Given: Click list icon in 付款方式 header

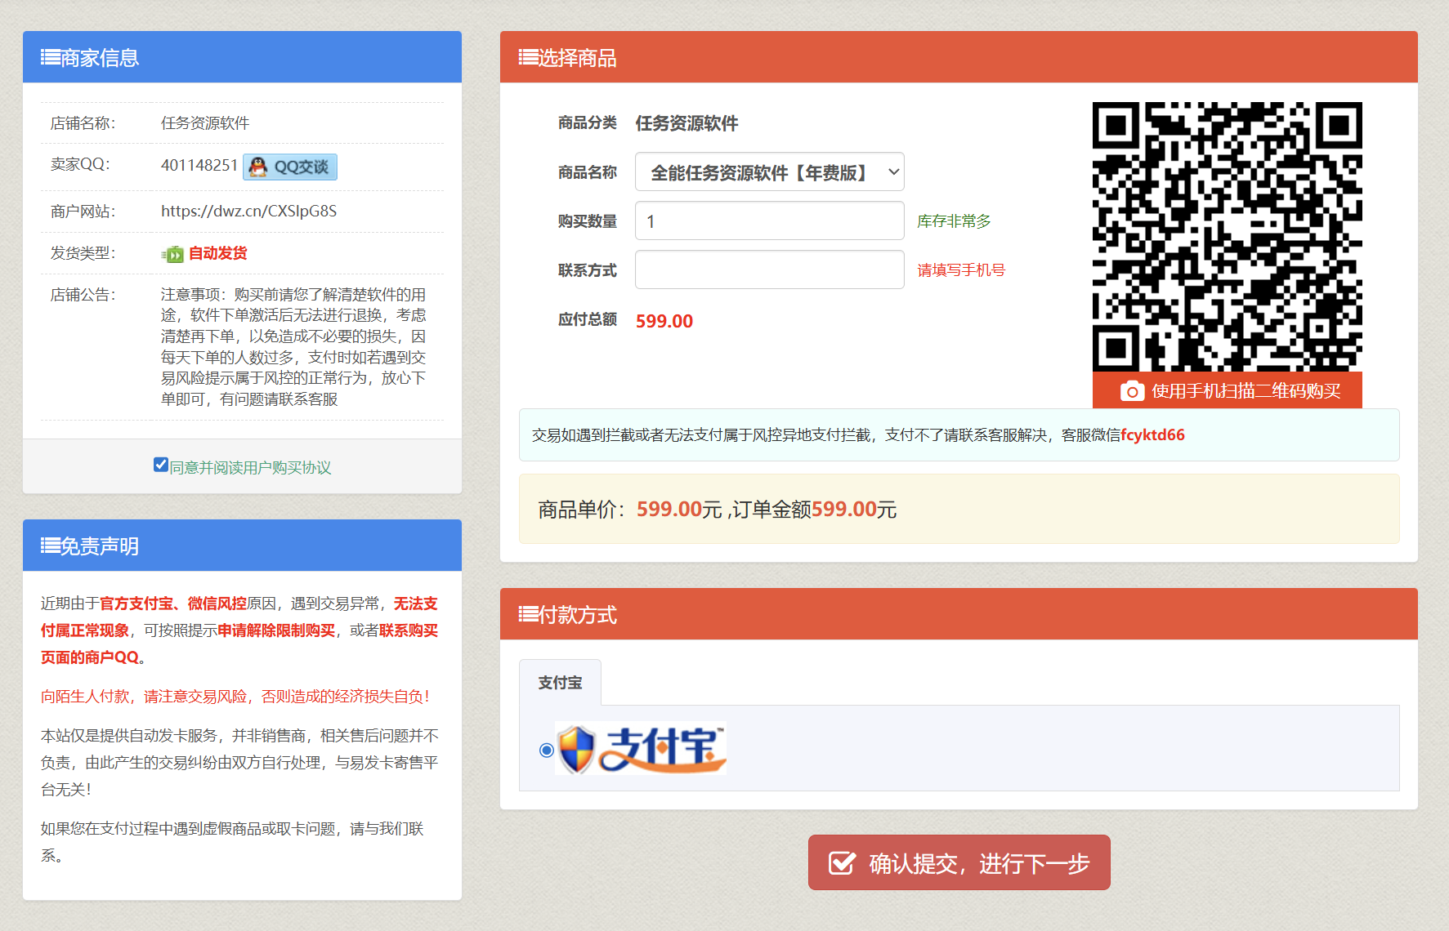Looking at the screenshot, I should coord(528,614).
